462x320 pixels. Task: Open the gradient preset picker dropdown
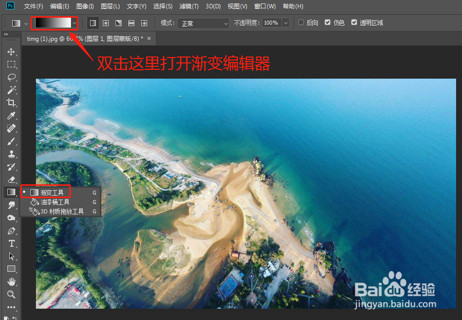click(x=74, y=23)
